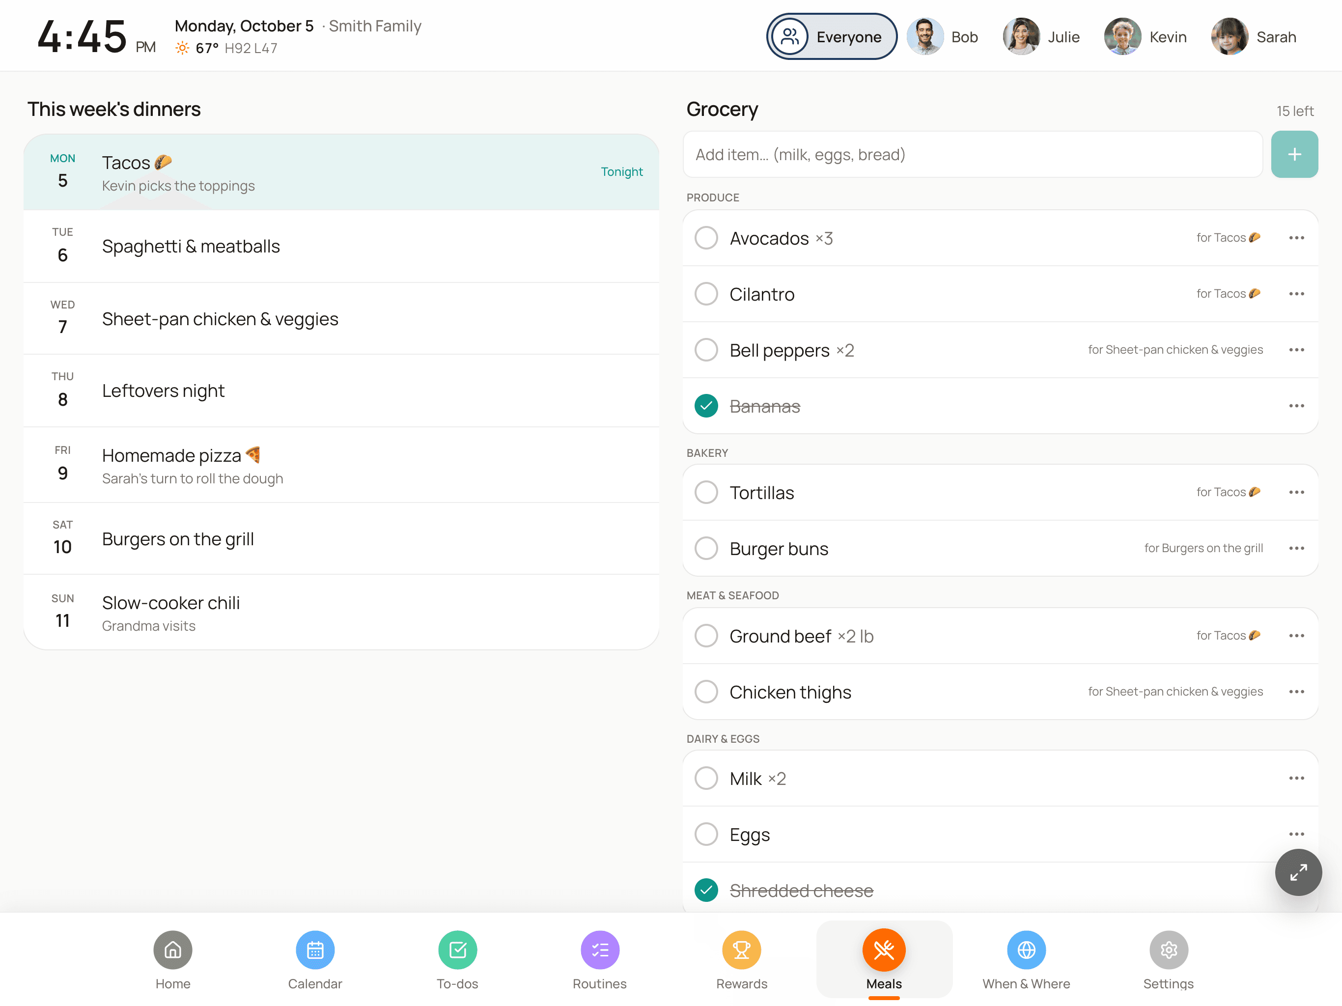1342x1006 pixels.
Task: Click the Add item text field
Action: 972,154
